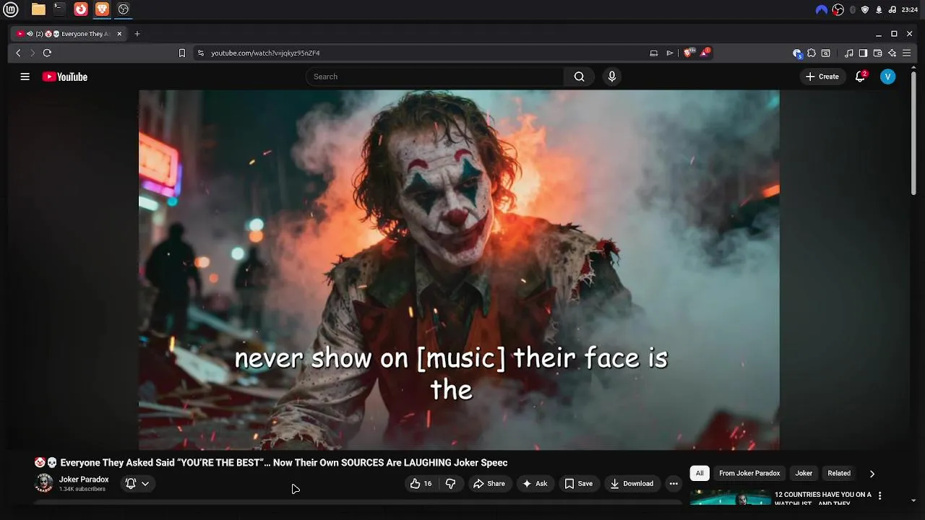Open more actions three-dot menu
Image resolution: width=925 pixels, height=520 pixels.
click(x=674, y=484)
